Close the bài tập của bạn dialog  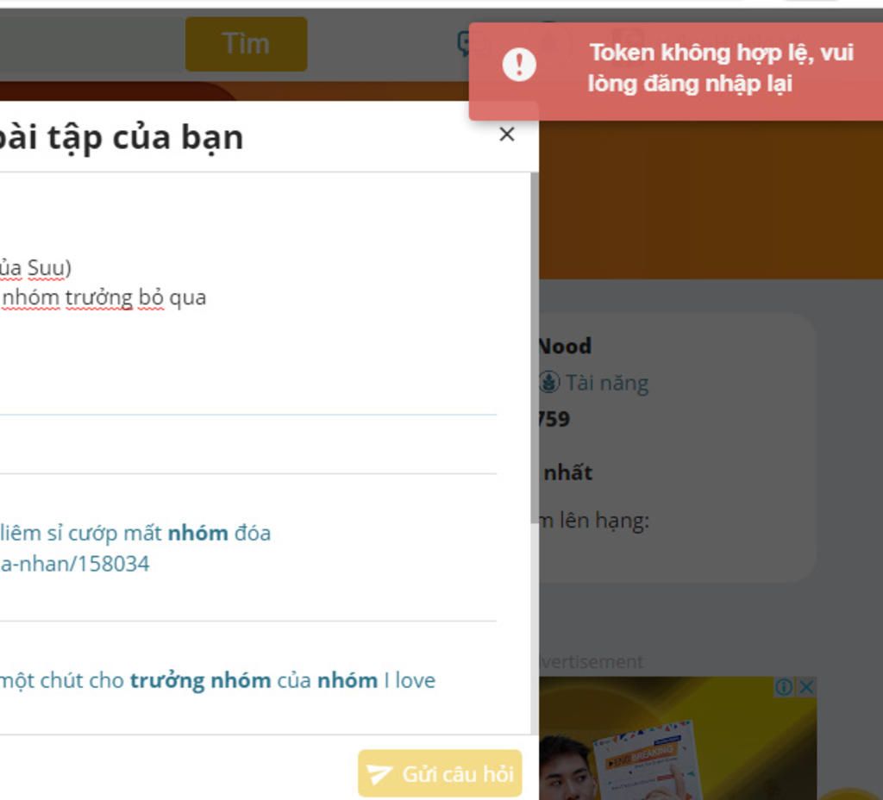[507, 134]
